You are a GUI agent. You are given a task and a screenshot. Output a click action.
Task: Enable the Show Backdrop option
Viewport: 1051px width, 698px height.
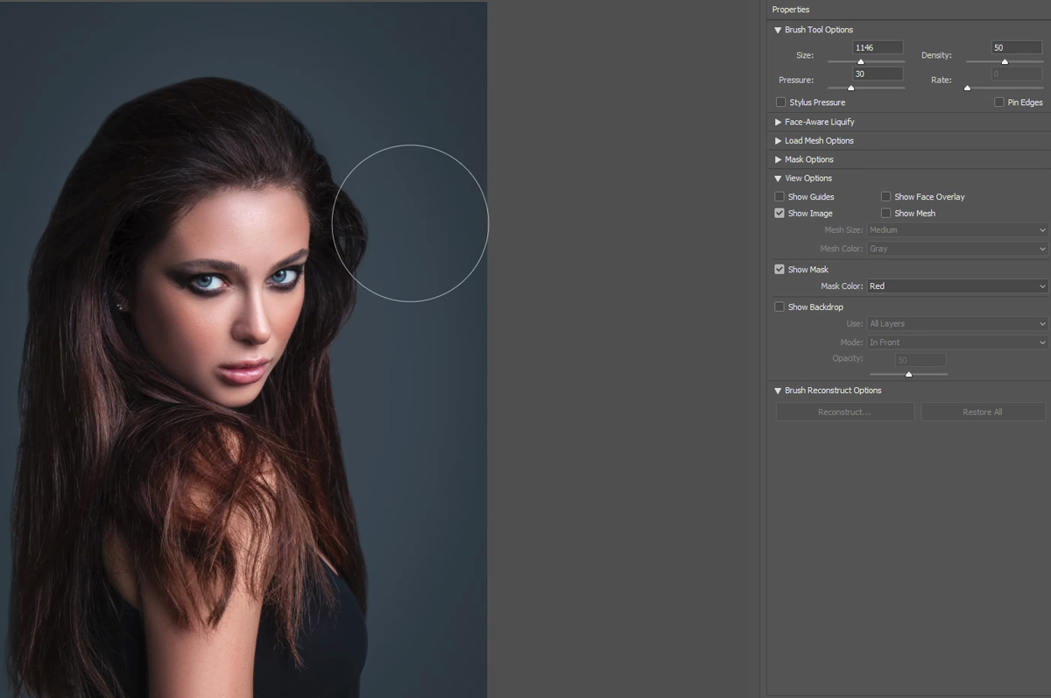(779, 307)
